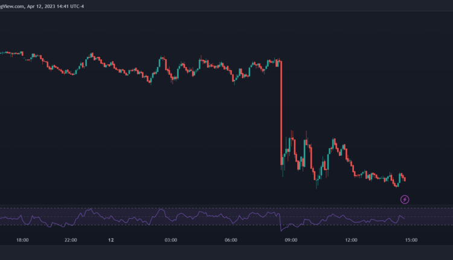
Task: Click the 03:00 time axis label
Action: pyautogui.click(x=171, y=240)
